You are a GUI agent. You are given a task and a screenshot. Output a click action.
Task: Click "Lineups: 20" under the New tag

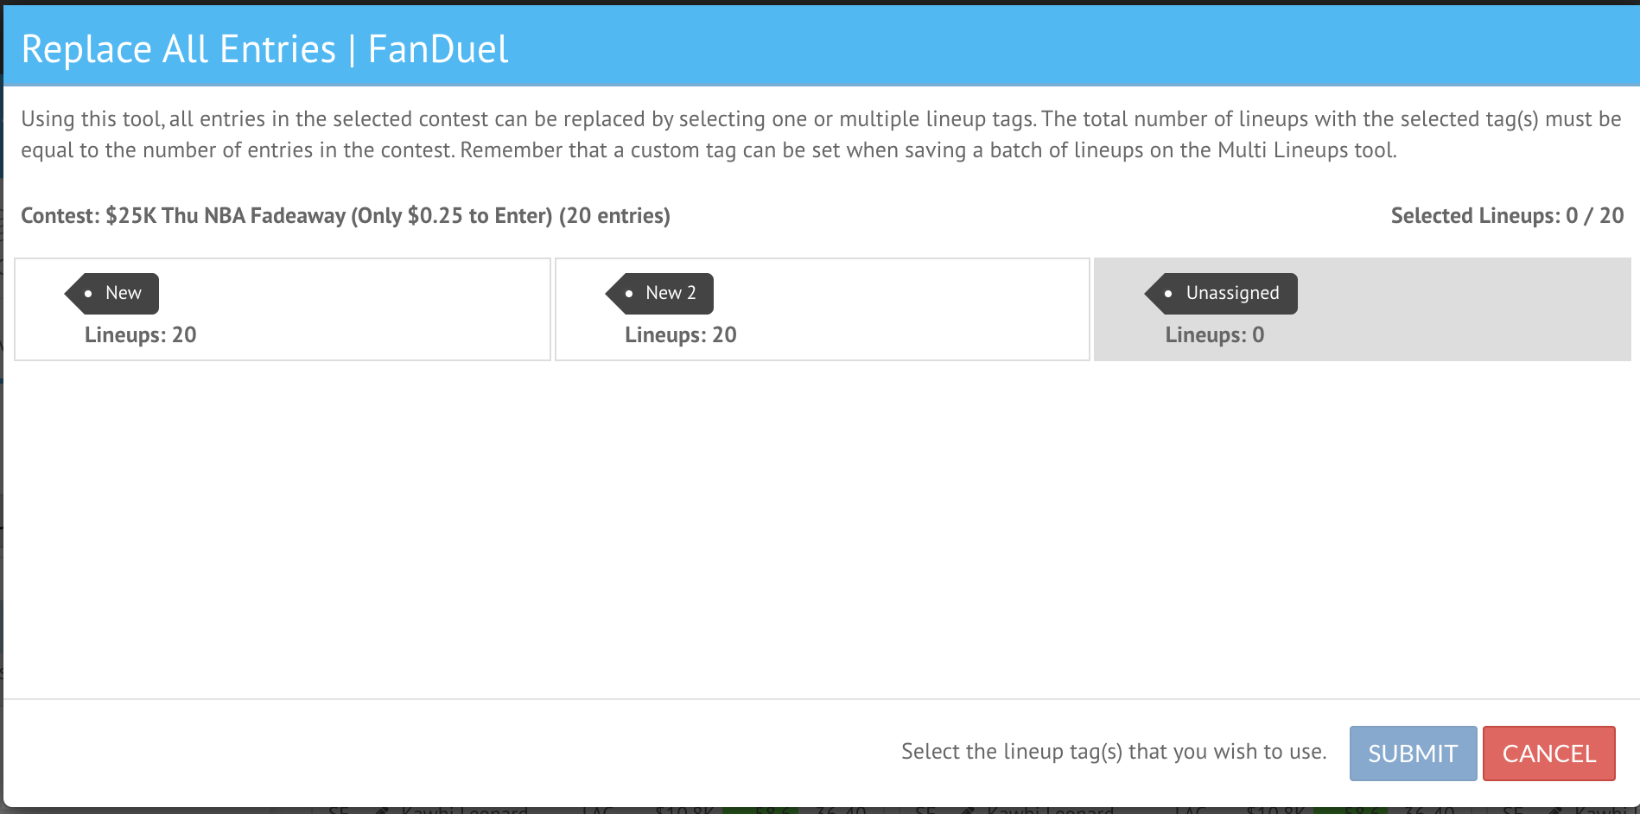pyautogui.click(x=141, y=335)
